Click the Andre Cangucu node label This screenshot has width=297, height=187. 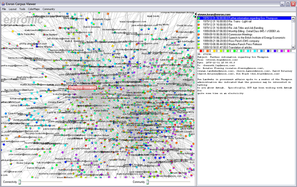pos(25,163)
